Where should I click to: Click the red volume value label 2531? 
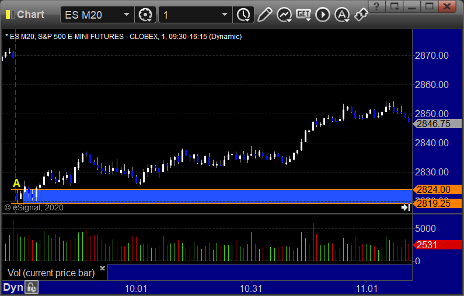pyautogui.click(x=437, y=245)
